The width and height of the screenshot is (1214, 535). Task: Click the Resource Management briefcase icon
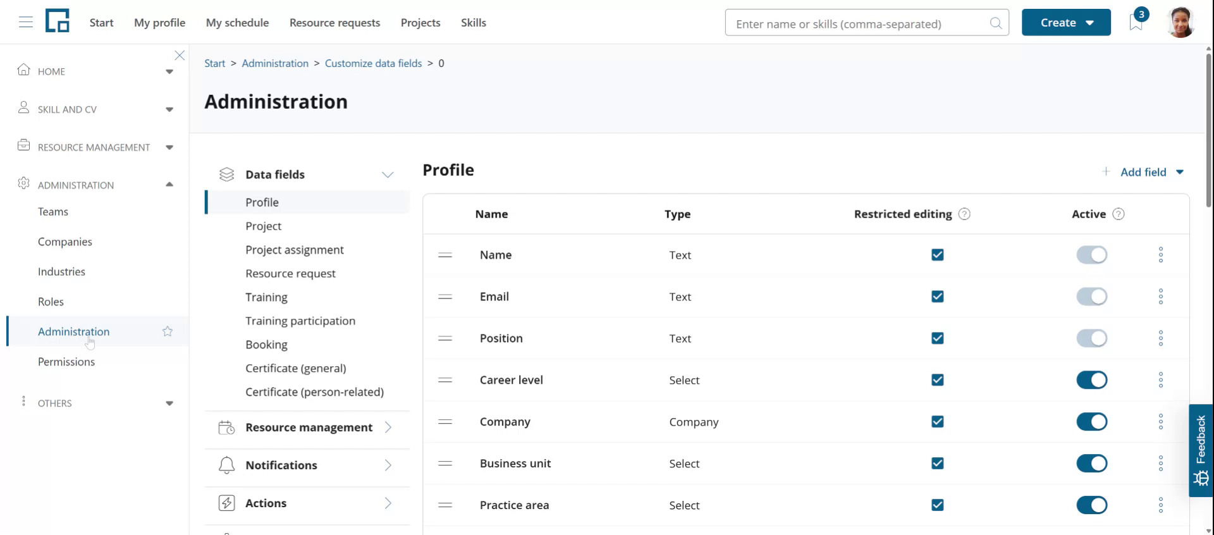click(x=24, y=145)
